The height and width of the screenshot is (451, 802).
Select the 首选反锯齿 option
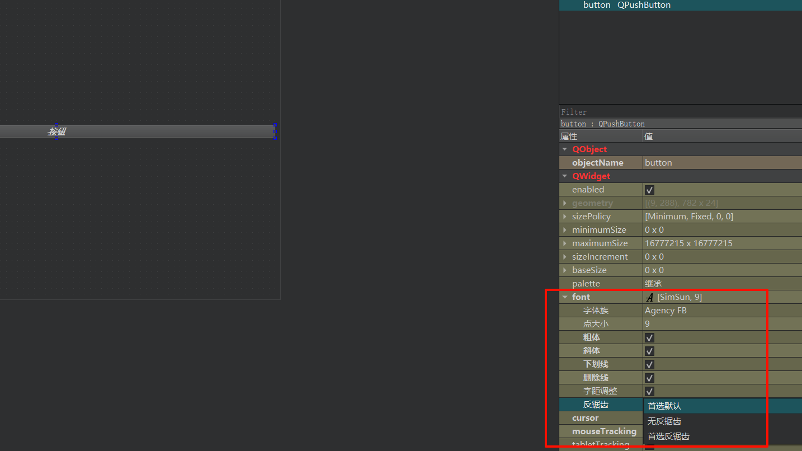click(x=668, y=436)
